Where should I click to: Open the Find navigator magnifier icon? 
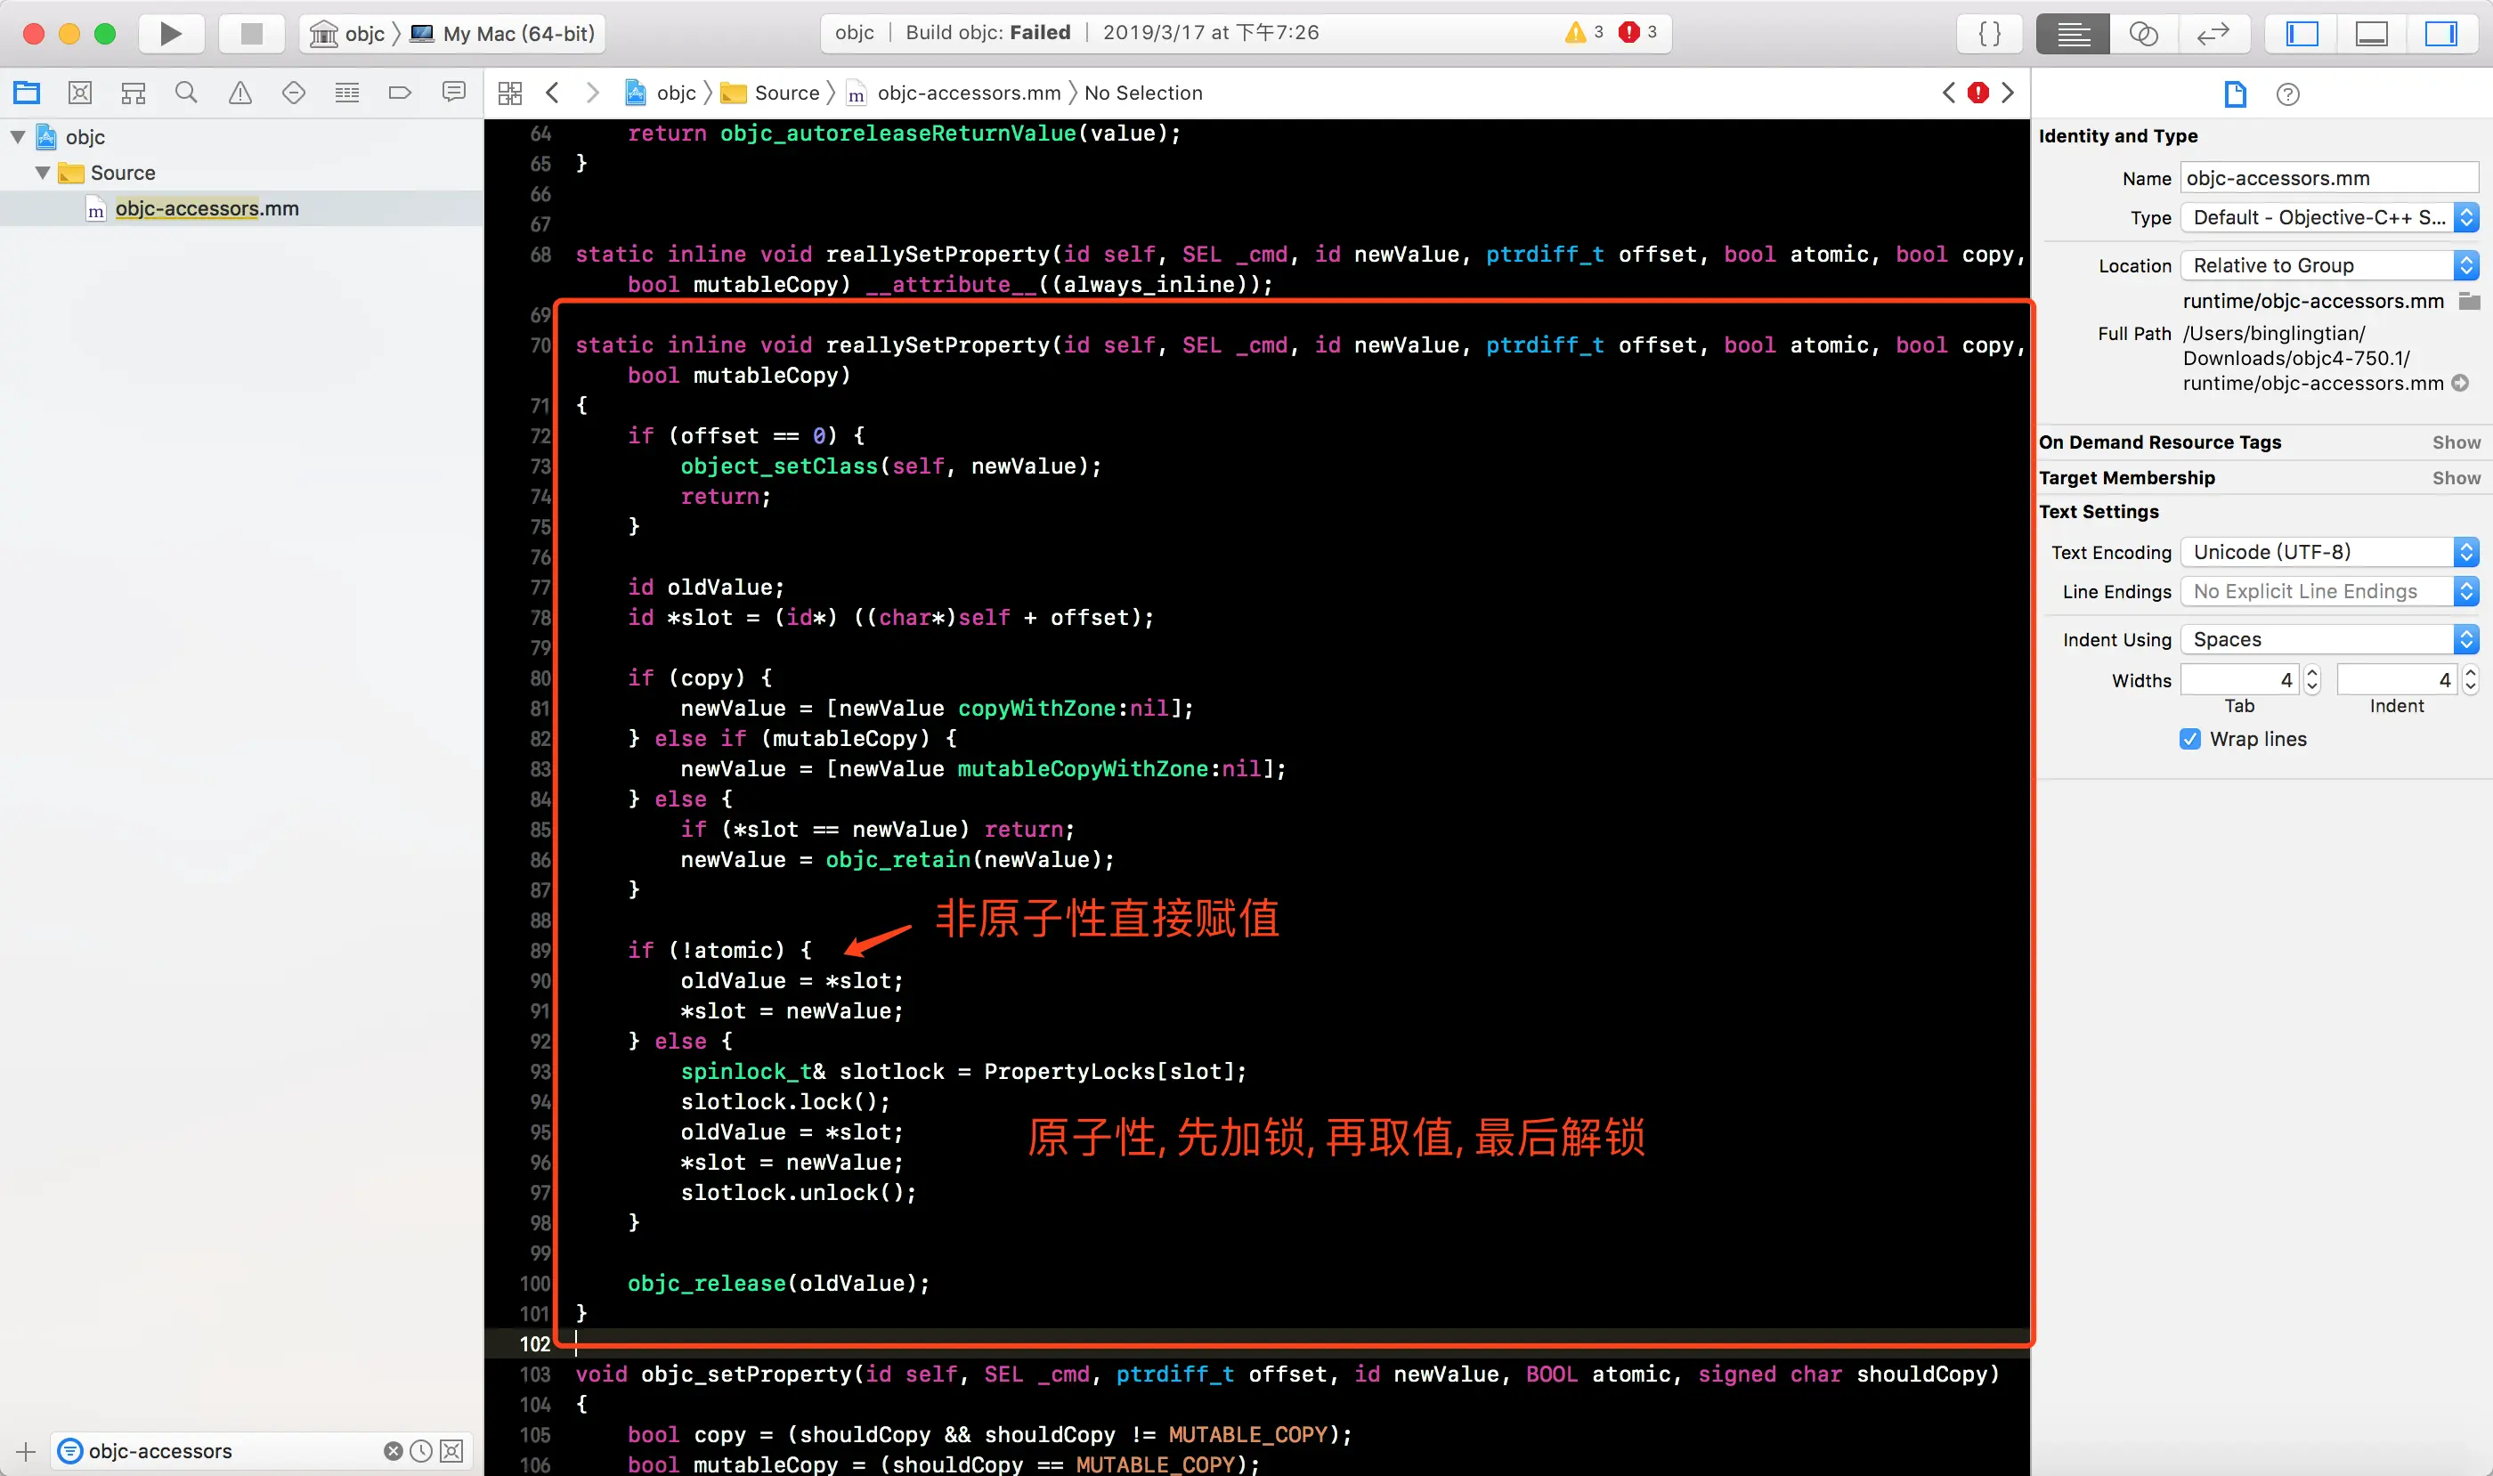click(x=186, y=93)
